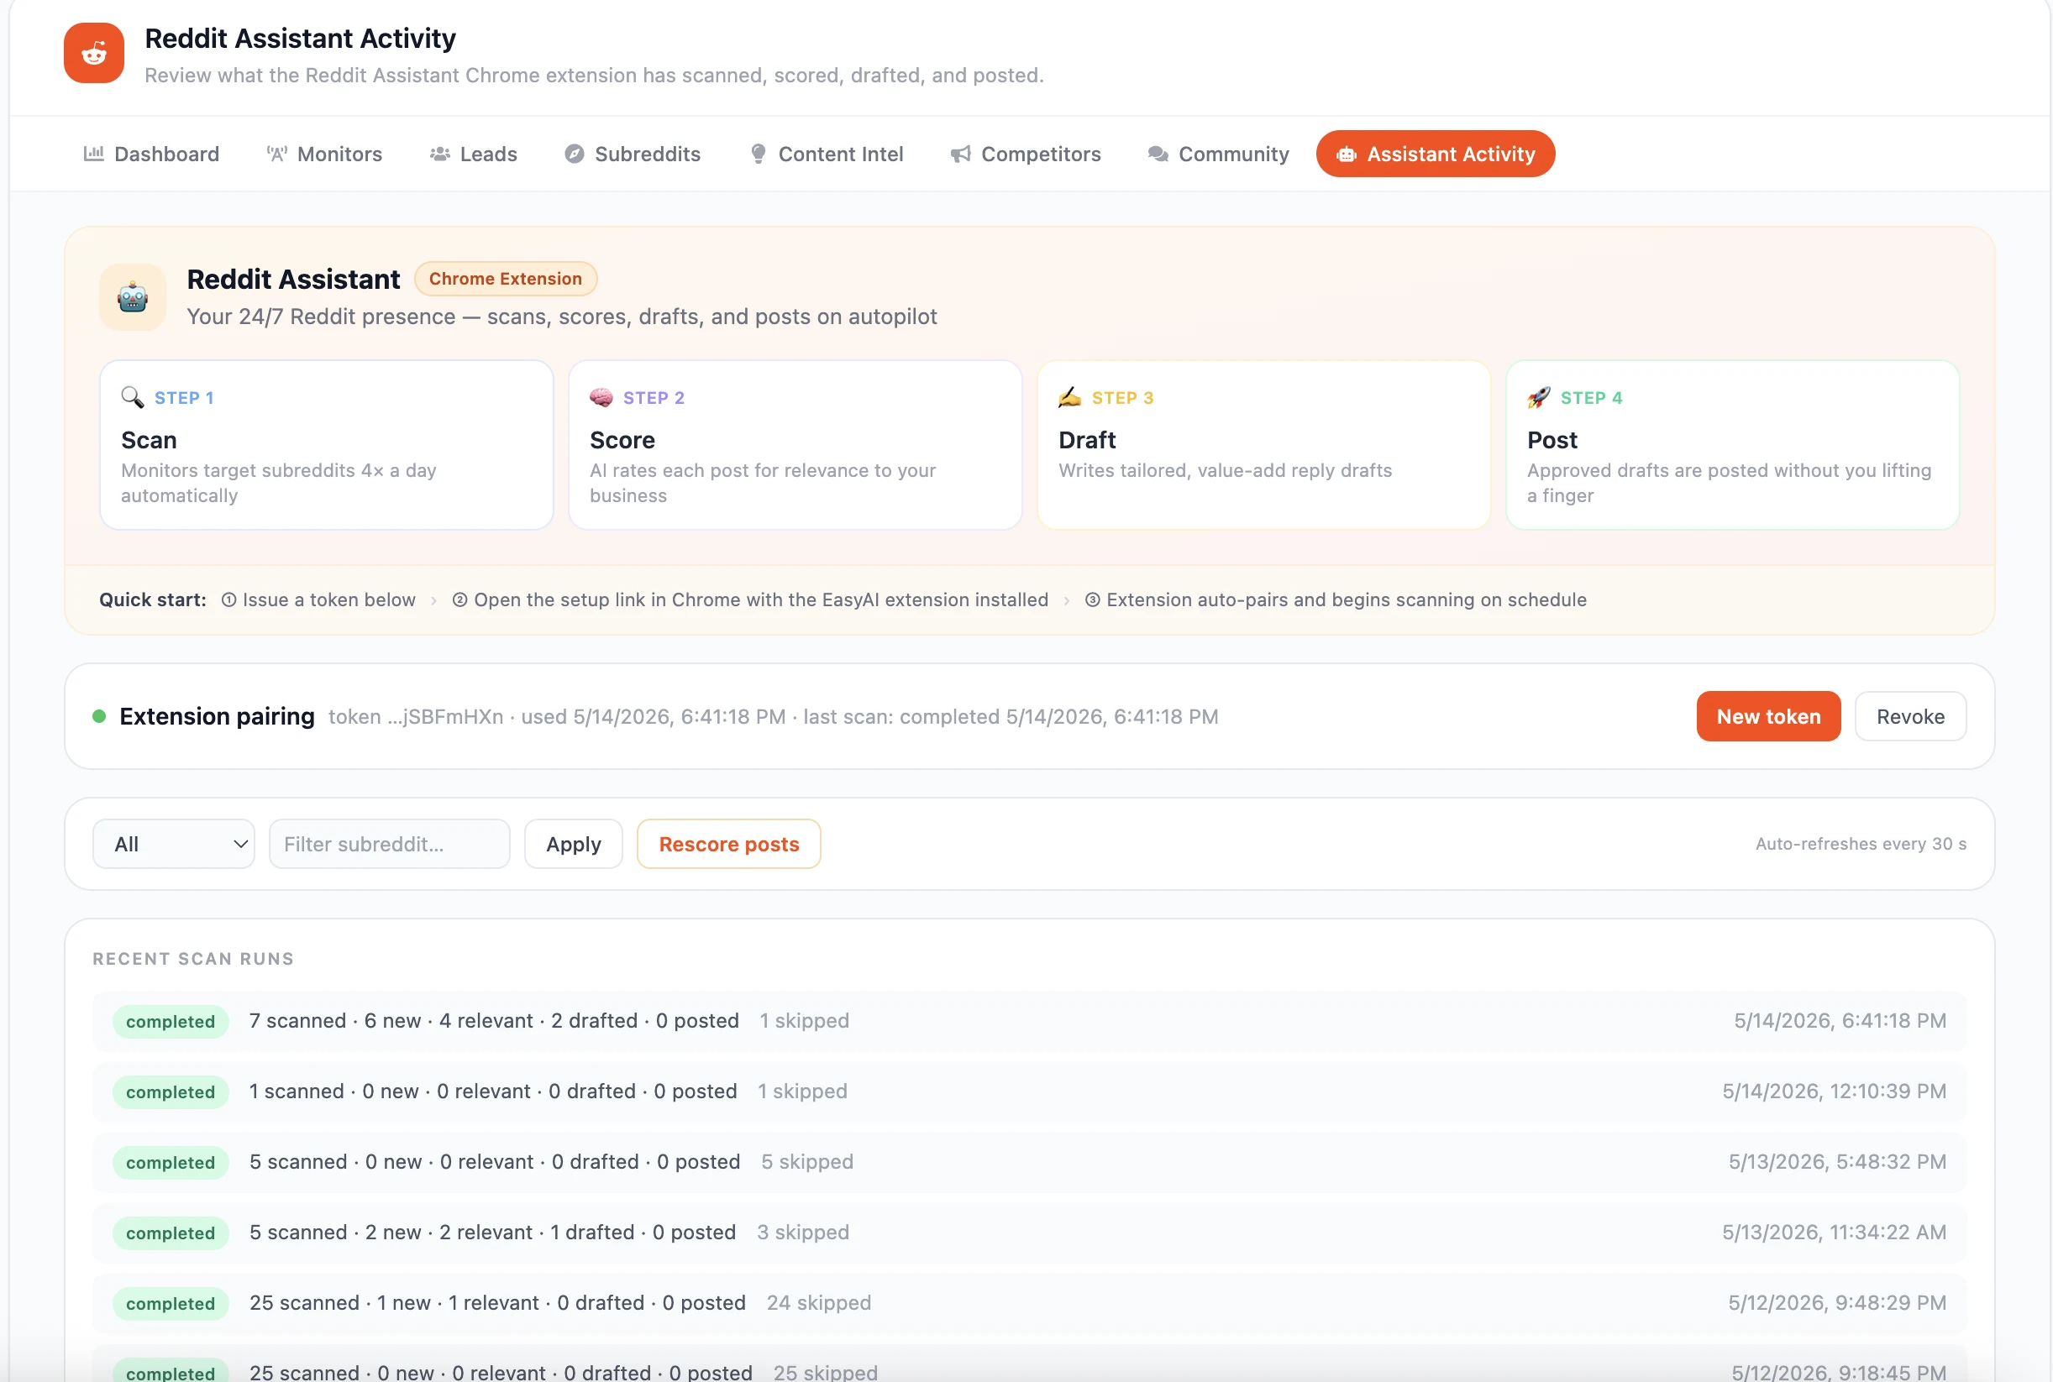Click '24 skipped' label in scan runs
Image resolution: width=2053 pixels, height=1382 pixels.
[x=818, y=1303]
